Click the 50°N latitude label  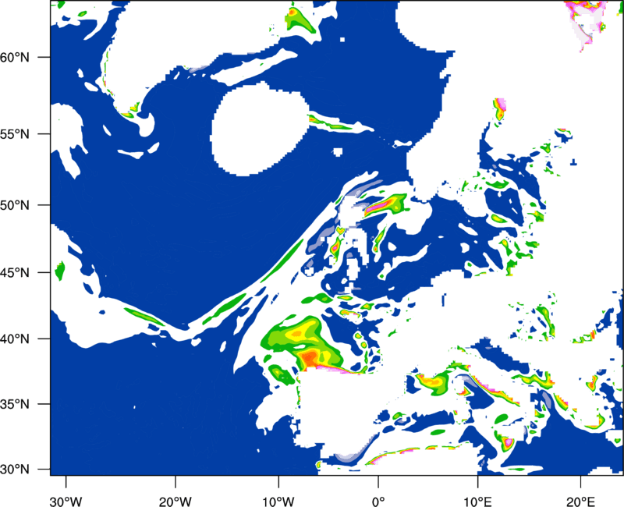tap(15, 205)
